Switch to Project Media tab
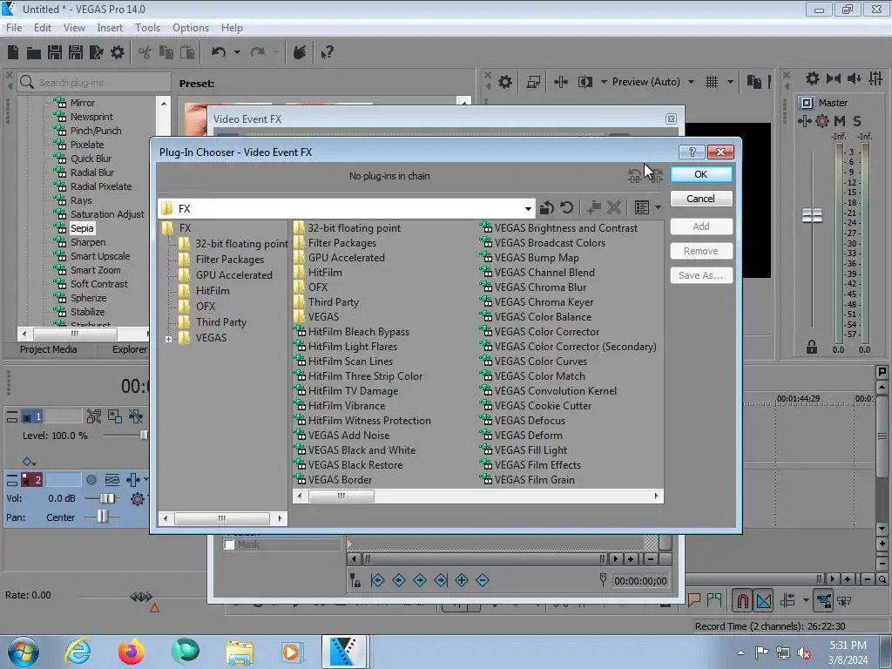This screenshot has height=669, width=892. (49, 349)
